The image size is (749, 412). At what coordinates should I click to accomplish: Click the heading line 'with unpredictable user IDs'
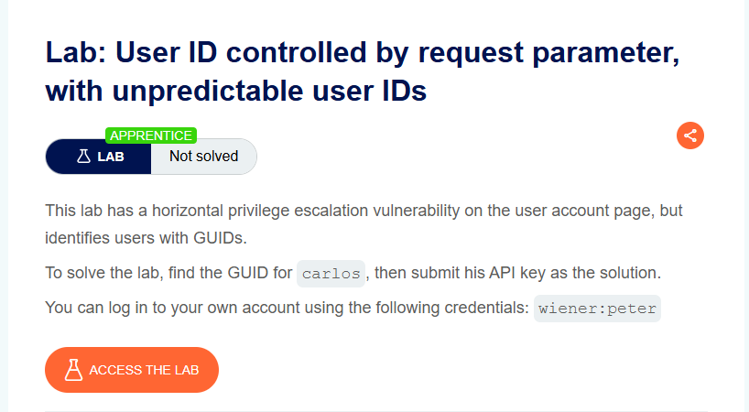[236, 91]
